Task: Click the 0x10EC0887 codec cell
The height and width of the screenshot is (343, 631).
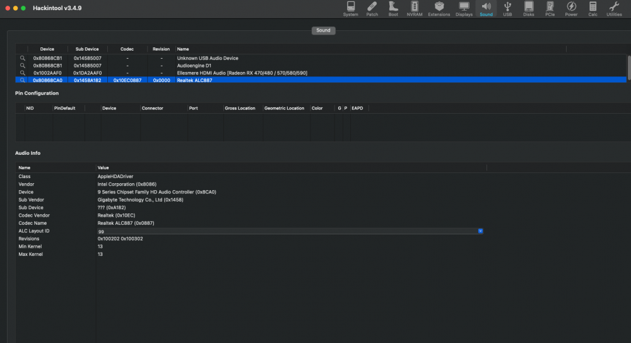Action: pos(127,80)
